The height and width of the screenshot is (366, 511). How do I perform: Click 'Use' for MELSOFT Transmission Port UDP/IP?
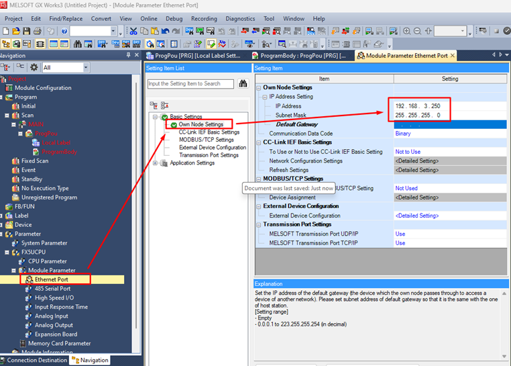tap(400, 234)
